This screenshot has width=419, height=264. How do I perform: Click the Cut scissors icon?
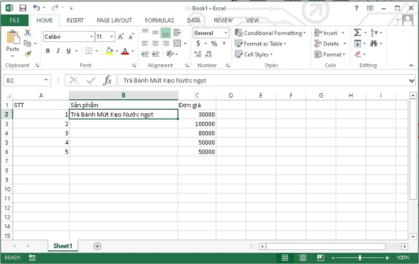coord(28,33)
